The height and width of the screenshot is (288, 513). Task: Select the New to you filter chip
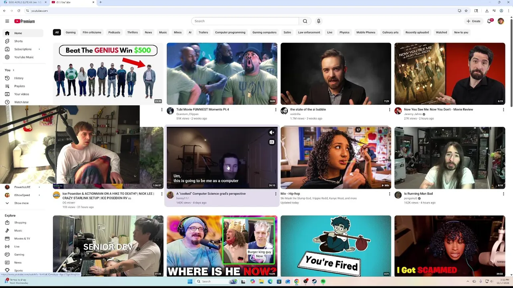tap(461, 32)
